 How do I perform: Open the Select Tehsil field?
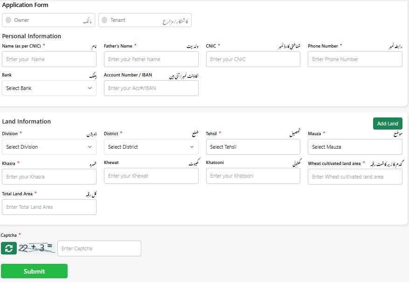[x=253, y=147]
